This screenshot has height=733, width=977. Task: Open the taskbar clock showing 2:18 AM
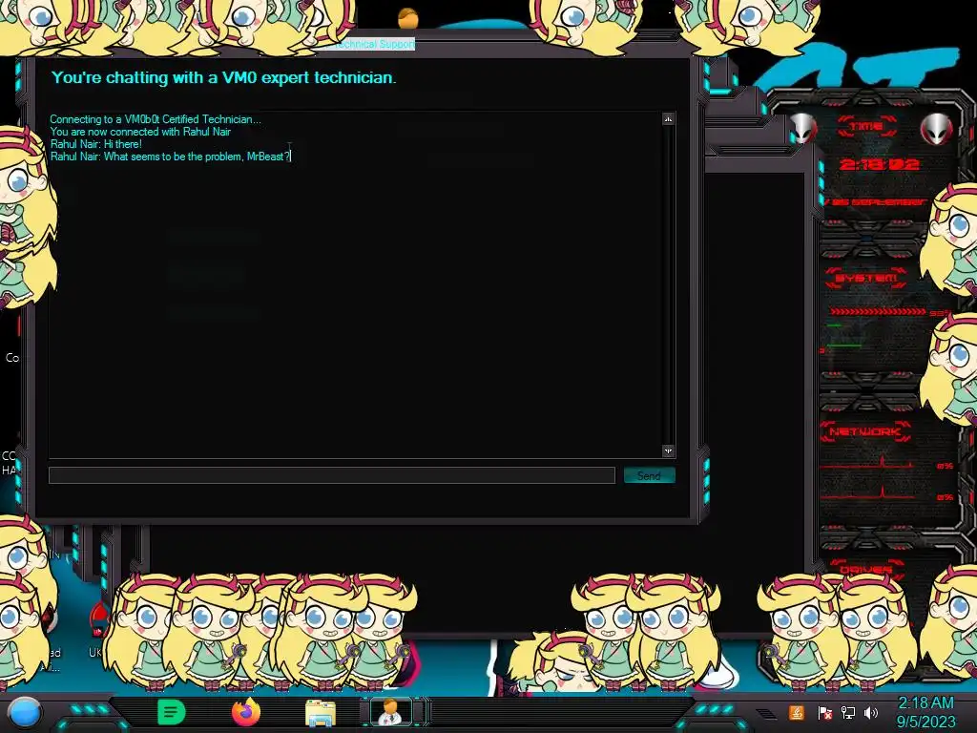click(x=925, y=712)
